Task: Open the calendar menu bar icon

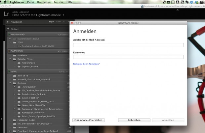Action: 169,2
